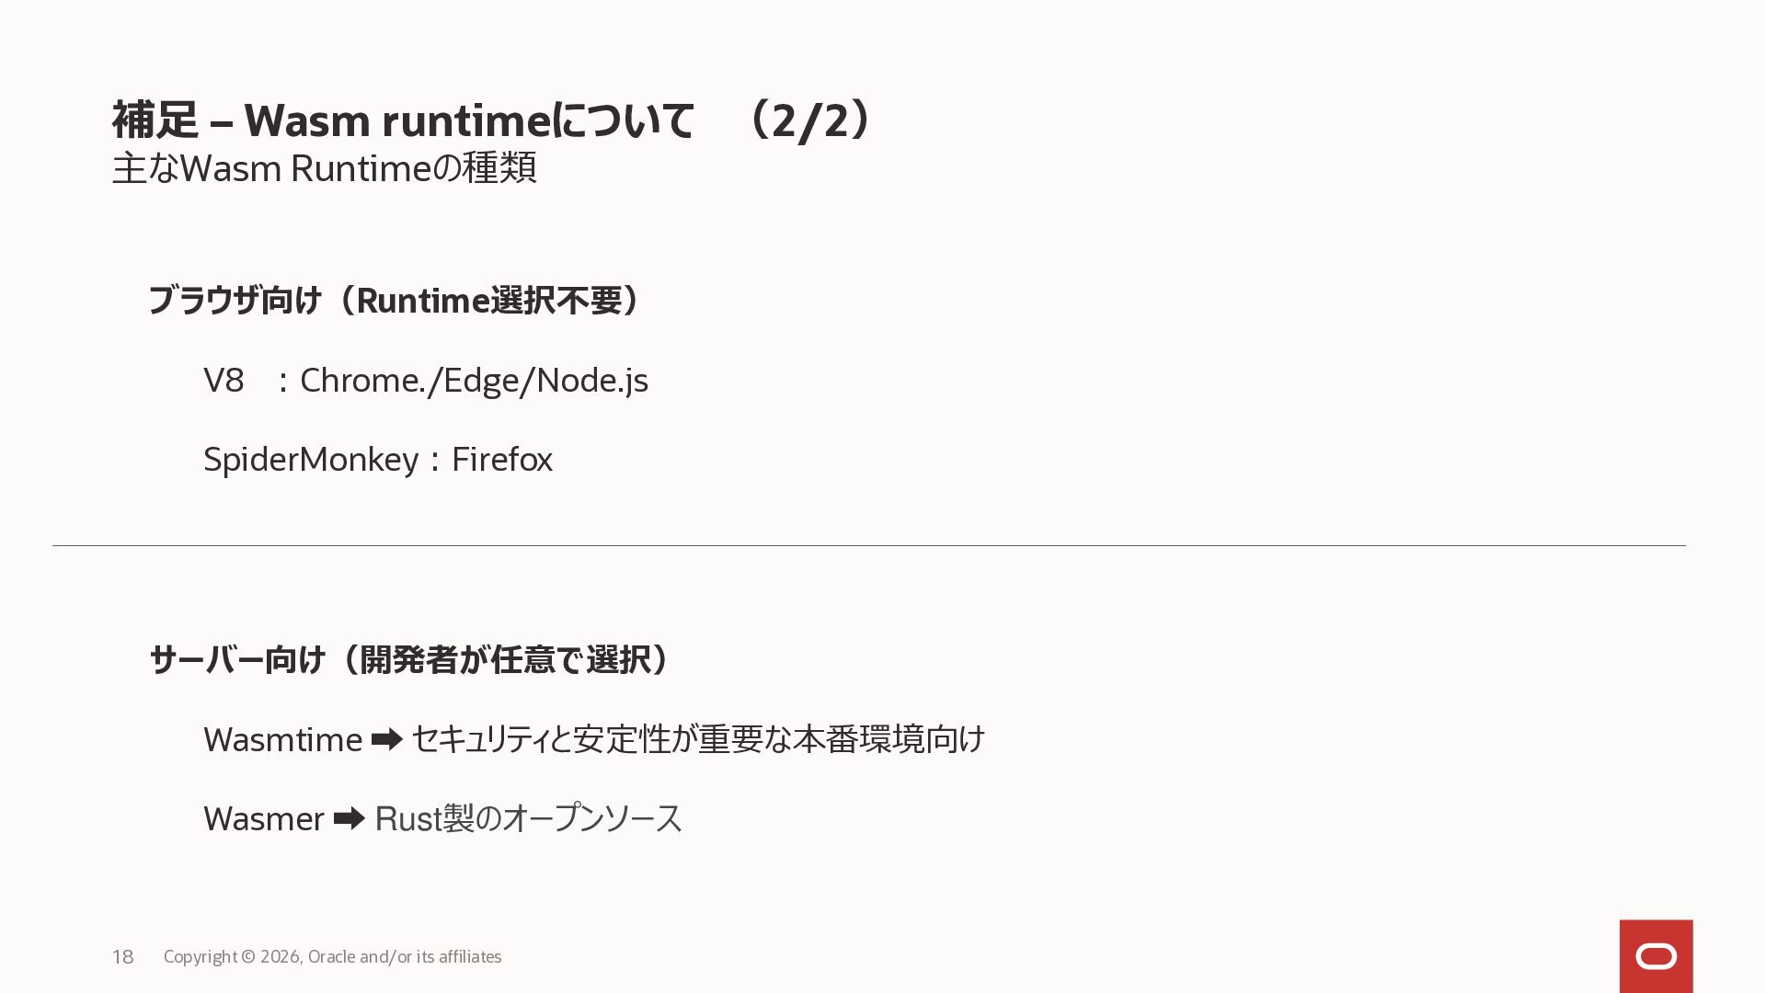Screen dimensions: 1766x993
Task: Click the word Firefox
Action: pyautogui.click(x=501, y=460)
